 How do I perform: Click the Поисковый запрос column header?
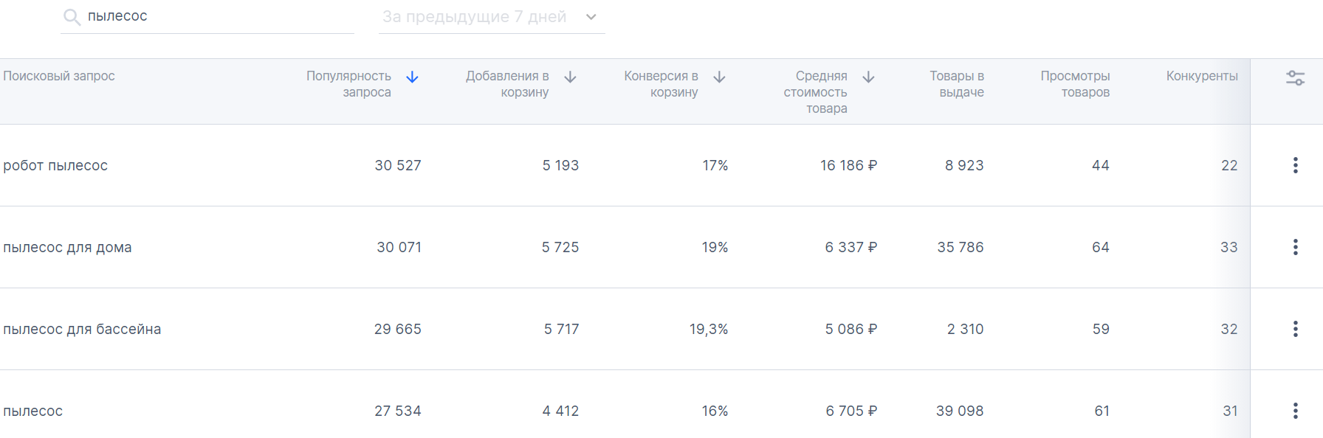[59, 76]
